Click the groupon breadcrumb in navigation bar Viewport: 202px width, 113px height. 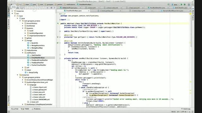pos(49,4)
